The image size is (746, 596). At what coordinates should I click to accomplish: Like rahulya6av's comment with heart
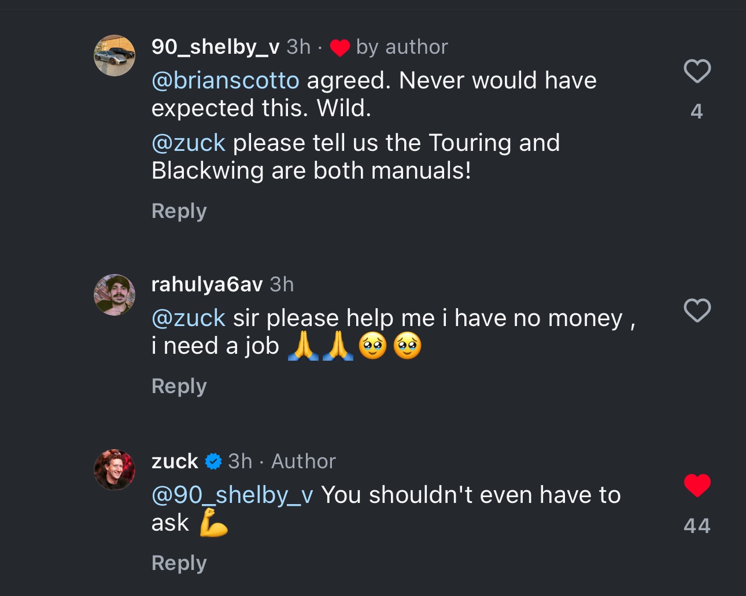[x=697, y=310]
